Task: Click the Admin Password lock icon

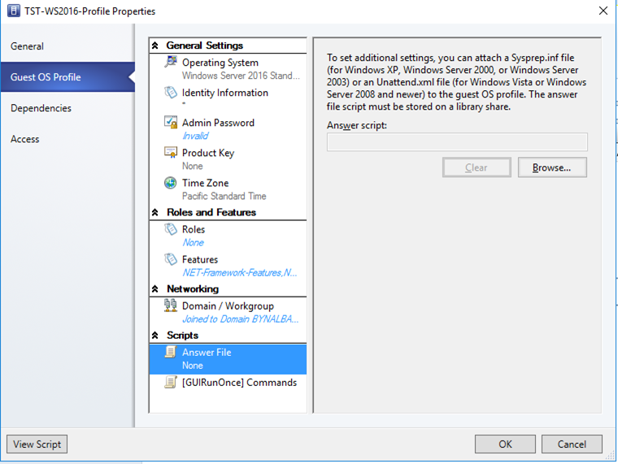Action: point(171,122)
